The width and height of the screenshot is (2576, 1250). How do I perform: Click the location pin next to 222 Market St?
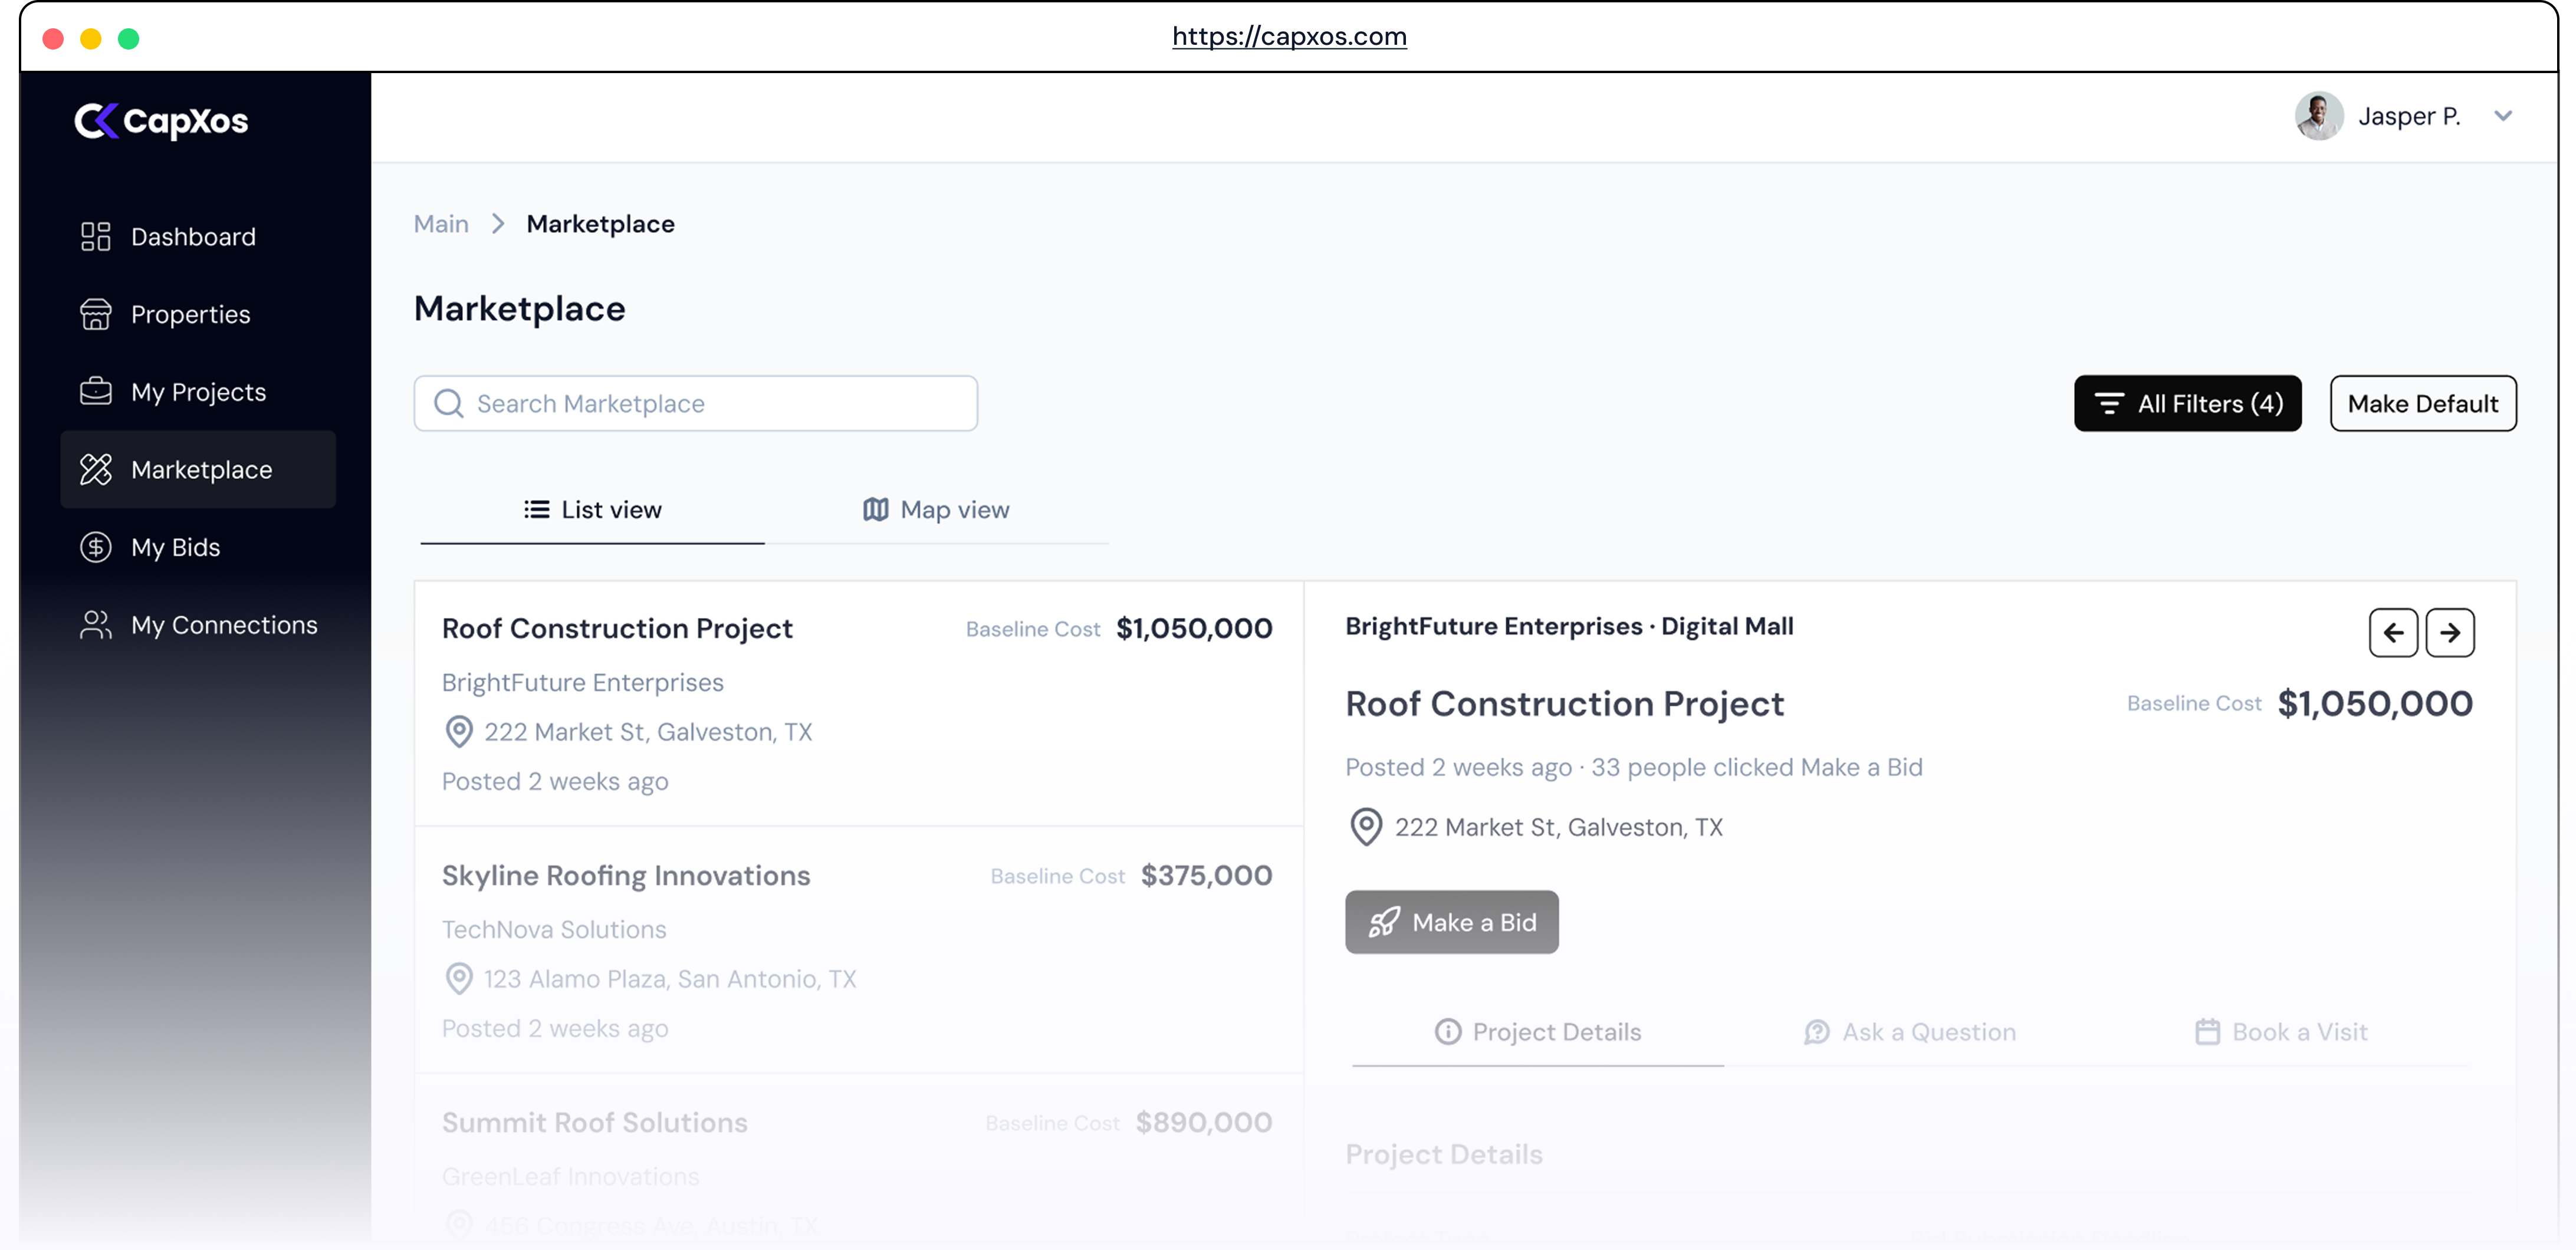pyautogui.click(x=1367, y=827)
